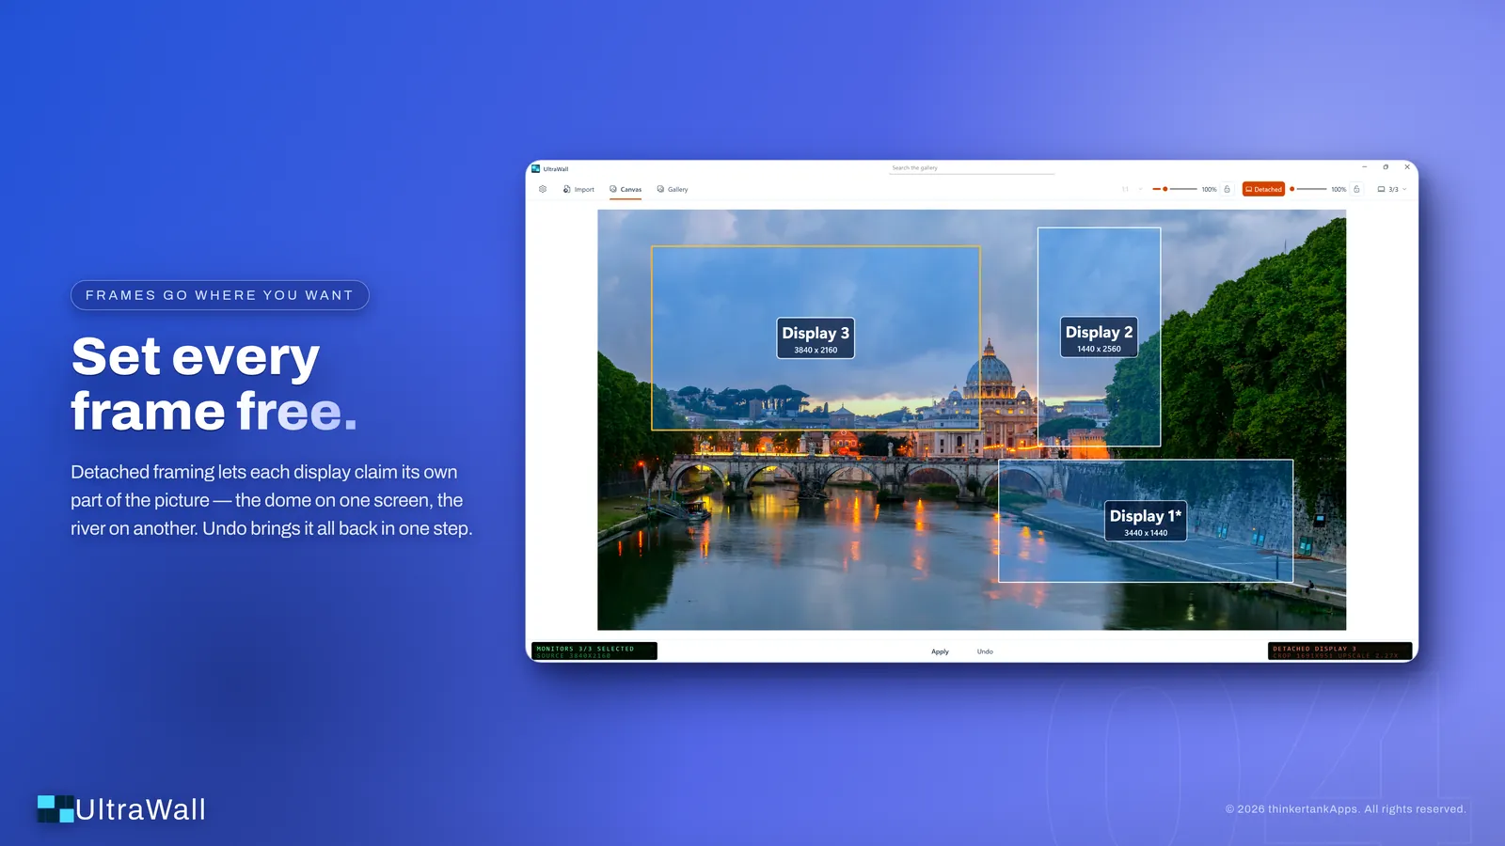Open the 1:1 aspect ratio dropdown
Screen dimensions: 1505x846
1132,189
